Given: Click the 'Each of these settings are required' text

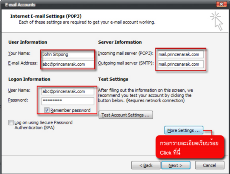Looking at the screenshot, I should (x=87, y=22).
